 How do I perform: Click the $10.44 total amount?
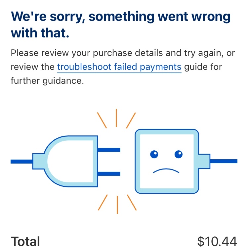coord(217,241)
